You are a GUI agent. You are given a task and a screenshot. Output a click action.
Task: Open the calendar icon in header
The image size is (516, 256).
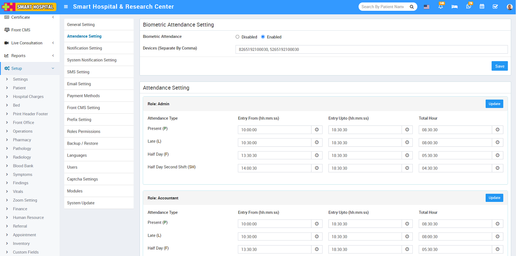(482, 7)
